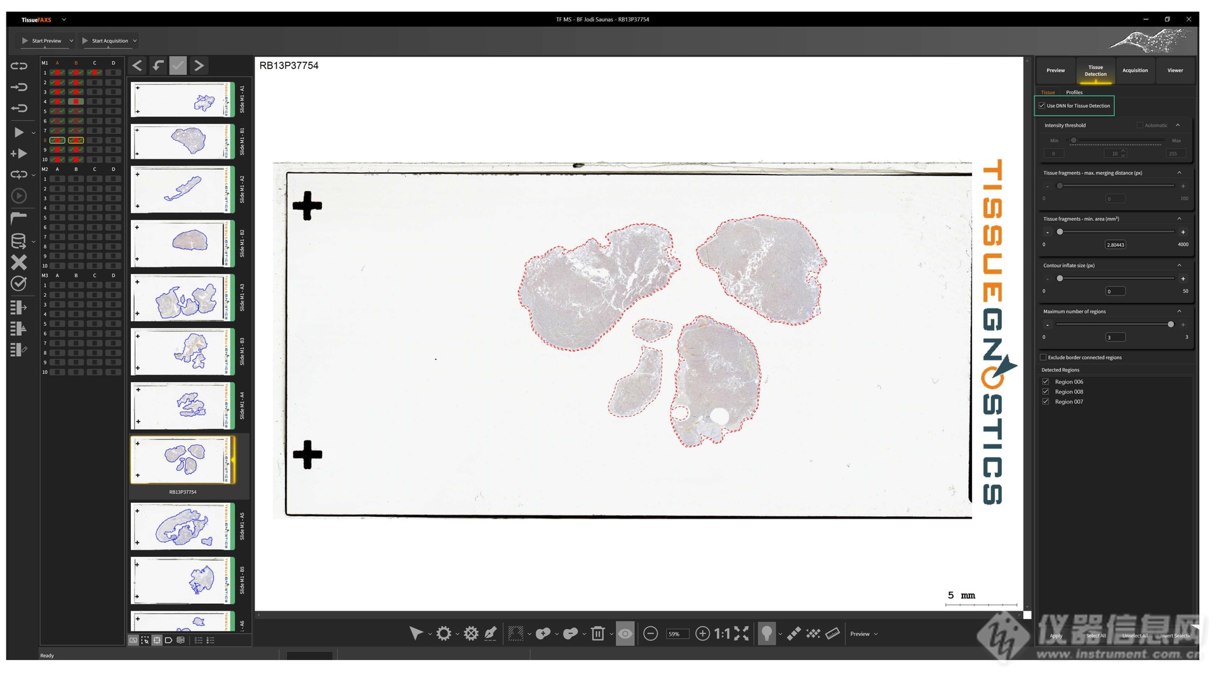Toggle the eye visibility of overlays
The height and width of the screenshot is (676, 1219).
coord(625,633)
